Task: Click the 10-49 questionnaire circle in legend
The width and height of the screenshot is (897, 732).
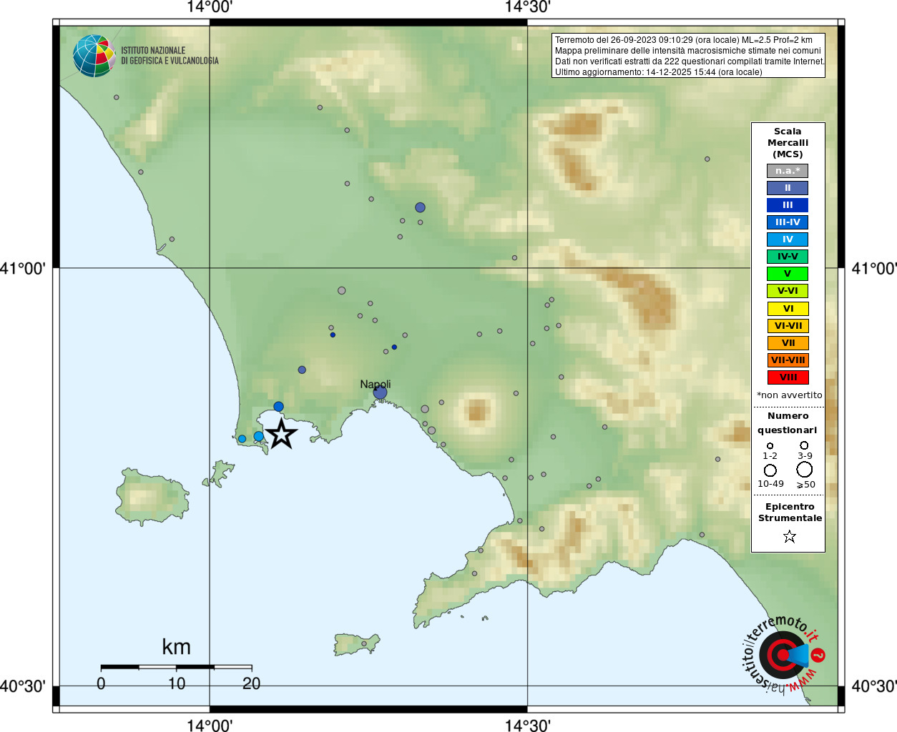Action: point(770,470)
